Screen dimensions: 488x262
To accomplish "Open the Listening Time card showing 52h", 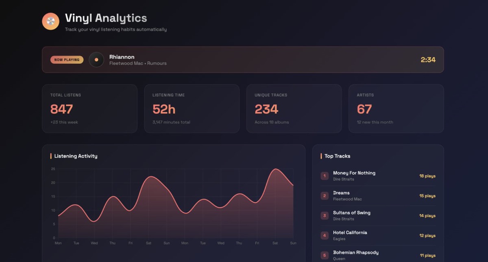I will click(x=192, y=109).
